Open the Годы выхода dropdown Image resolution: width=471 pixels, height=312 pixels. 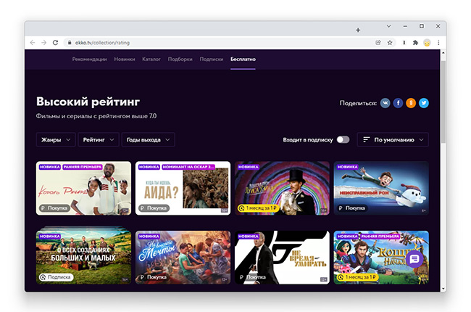pyautogui.click(x=148, y=139)
